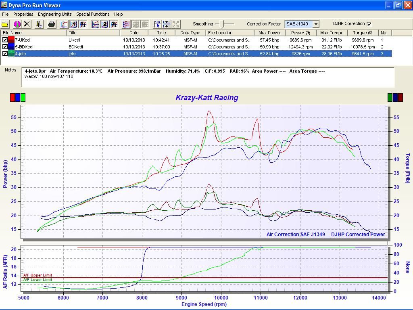Open the Special Functions menu
Screen dimensions: 413x310
pos(93,14)
